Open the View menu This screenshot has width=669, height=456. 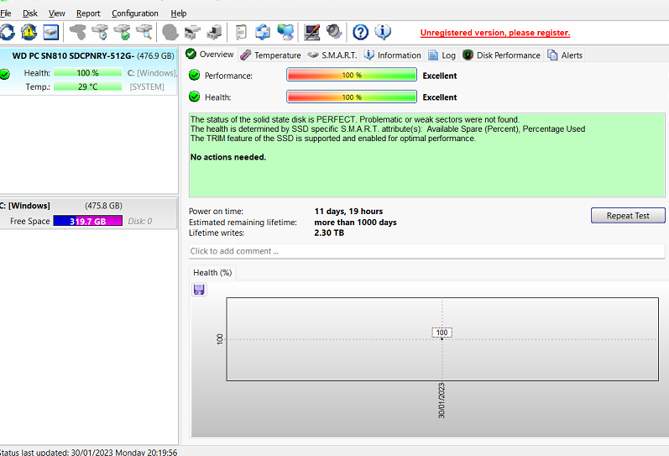[56, 13]
